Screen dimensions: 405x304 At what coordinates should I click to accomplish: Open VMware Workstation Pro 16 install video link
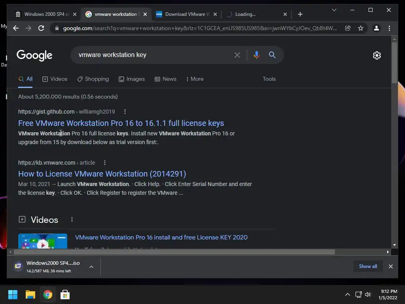[161, 237]
